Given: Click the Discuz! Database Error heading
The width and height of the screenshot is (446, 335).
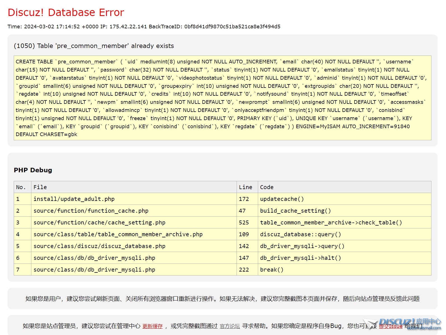Looking at the screenshot, I should pos(66,12).
